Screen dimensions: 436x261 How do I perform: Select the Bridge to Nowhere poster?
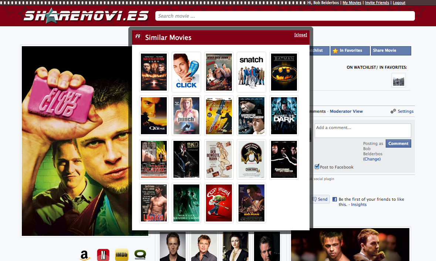coord(251,116)
